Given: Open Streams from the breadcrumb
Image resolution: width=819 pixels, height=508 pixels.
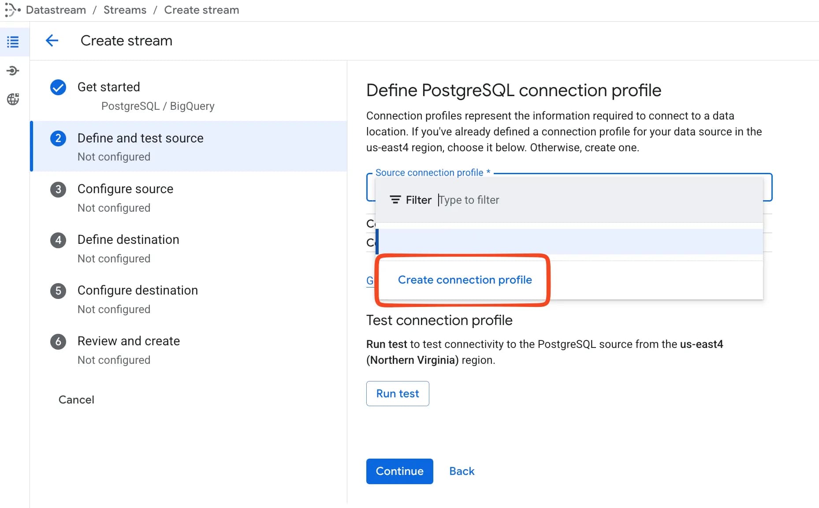Looking at the screenshot, I should (x=125, y=10).
